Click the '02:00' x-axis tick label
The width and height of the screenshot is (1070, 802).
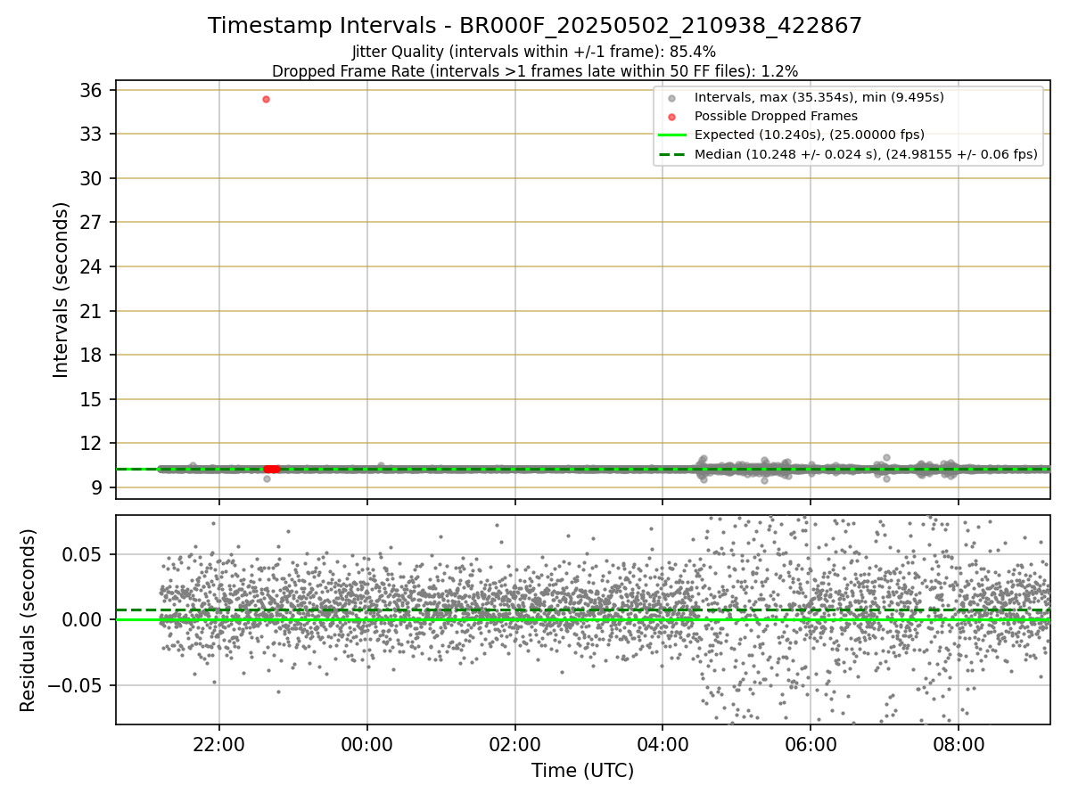[x=514, y=743]
